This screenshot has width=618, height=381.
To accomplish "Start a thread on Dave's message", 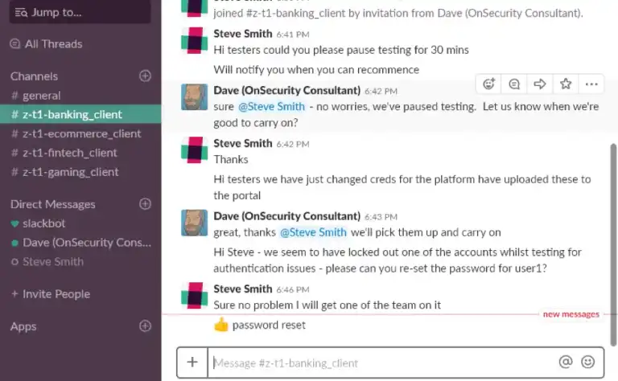I will (514, 84).
